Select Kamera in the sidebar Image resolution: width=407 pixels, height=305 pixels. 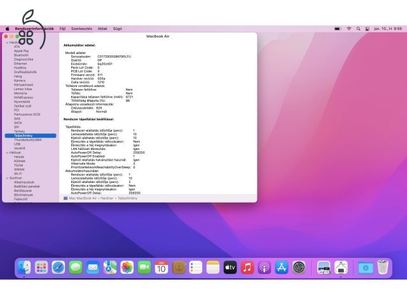(x=20, y=81)
